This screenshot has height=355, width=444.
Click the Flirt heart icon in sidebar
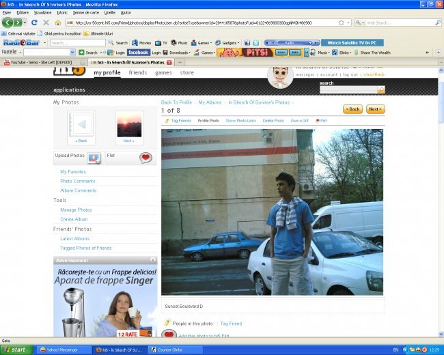tap(145, 158)
